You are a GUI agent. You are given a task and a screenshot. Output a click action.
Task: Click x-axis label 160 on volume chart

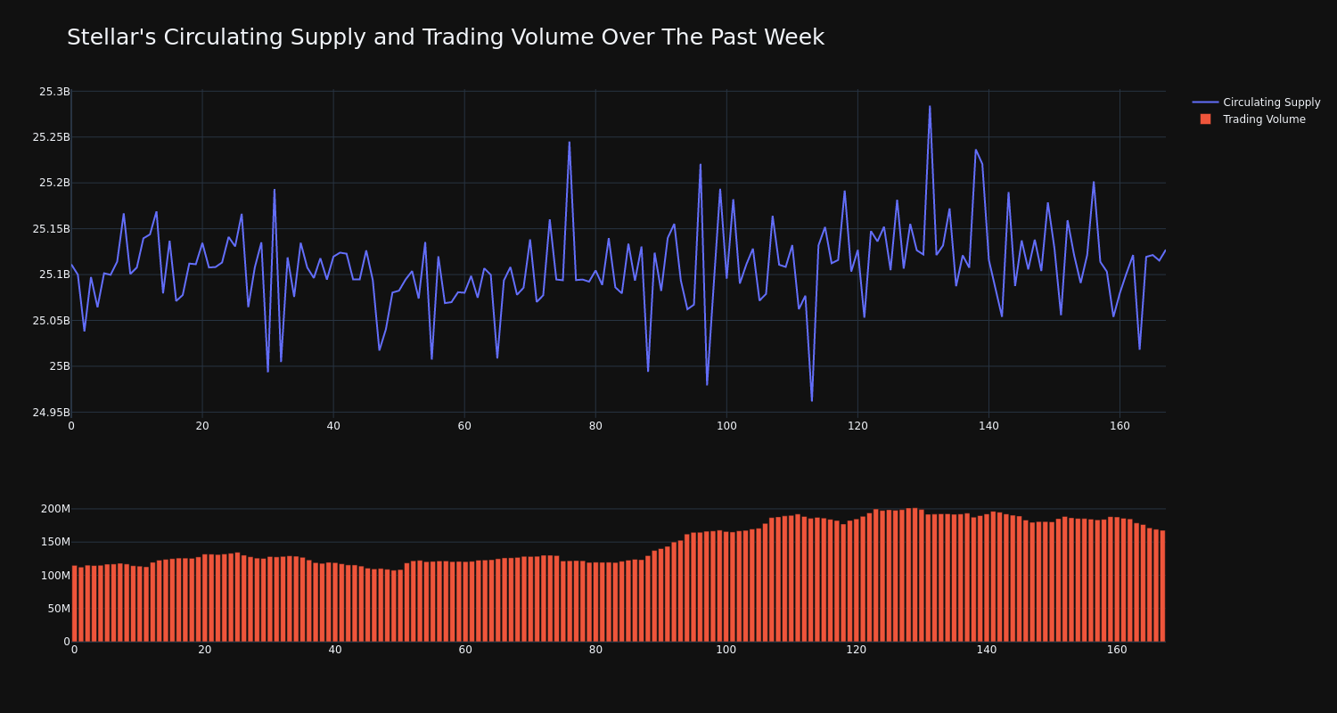coord(1117,650)
